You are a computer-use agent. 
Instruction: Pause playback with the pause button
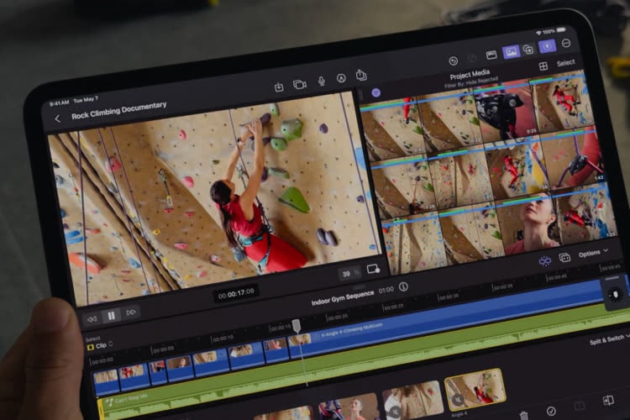111,316
